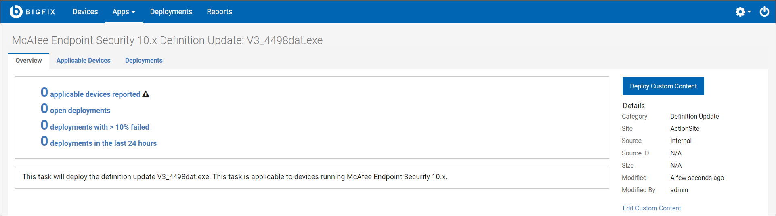Viewport: 776px width, 216px height.
Task: Select the Overview tab
Action: tap(29, 60)
